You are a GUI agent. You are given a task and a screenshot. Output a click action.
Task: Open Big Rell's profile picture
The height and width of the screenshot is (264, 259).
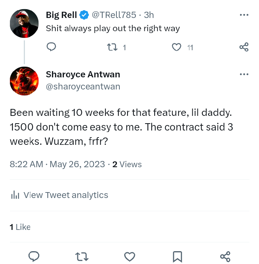click(x=24, y=23)
